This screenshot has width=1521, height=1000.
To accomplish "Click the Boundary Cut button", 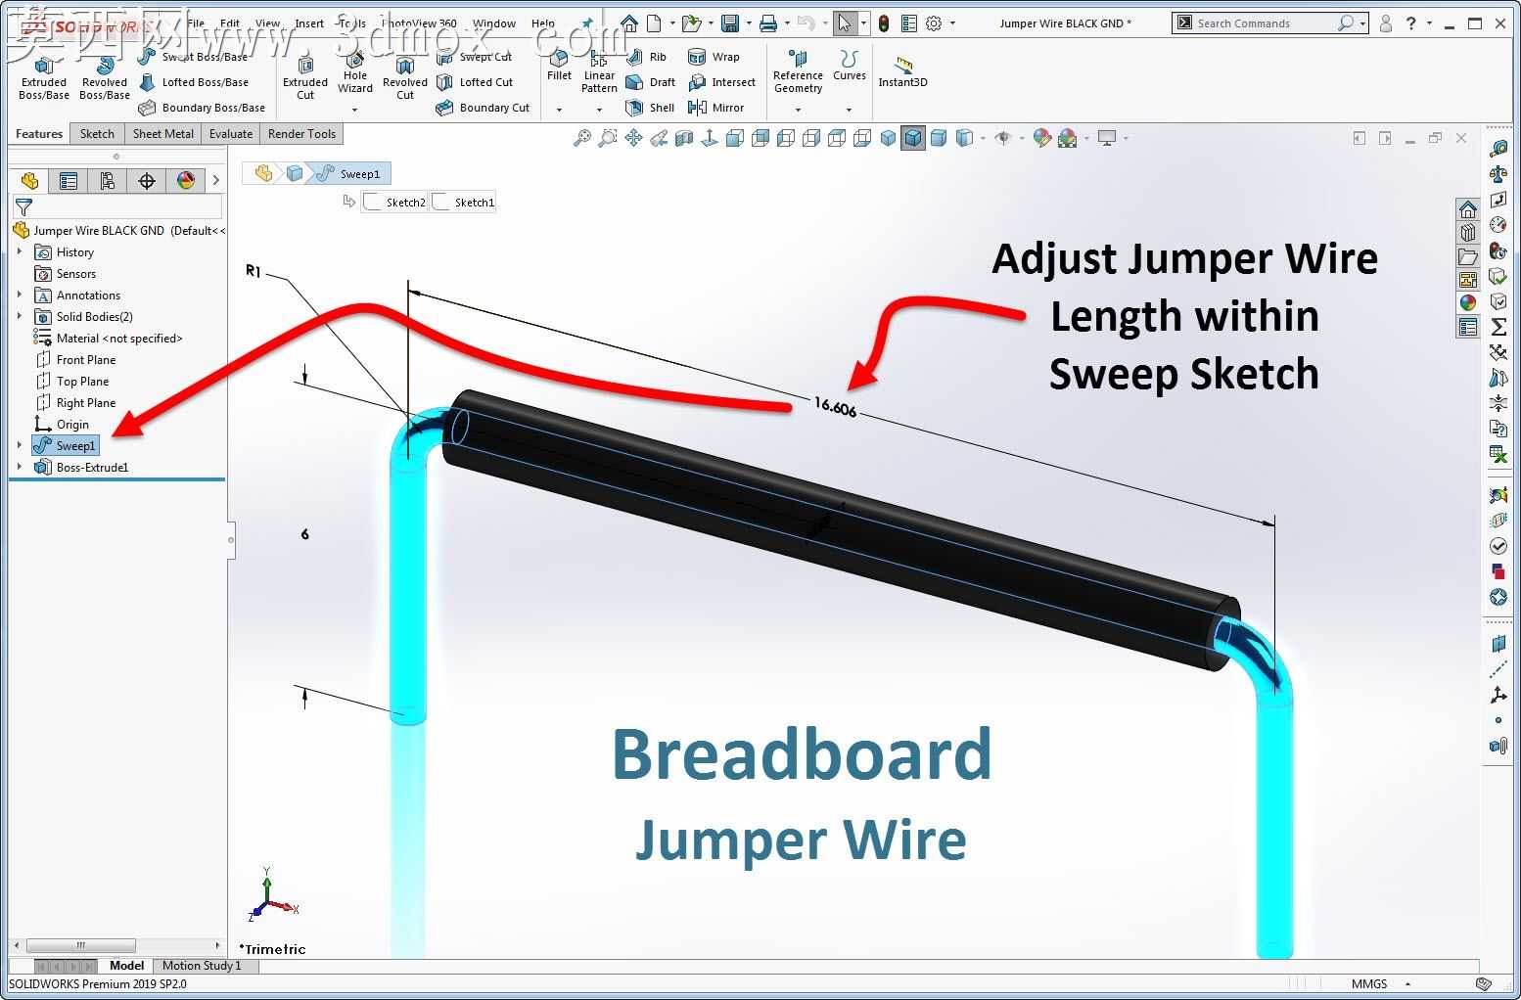I will (x=483, y=108).
